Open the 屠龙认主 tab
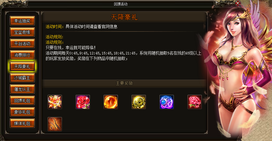This screenshot has width=272, height=141. [x=22, y=89]
